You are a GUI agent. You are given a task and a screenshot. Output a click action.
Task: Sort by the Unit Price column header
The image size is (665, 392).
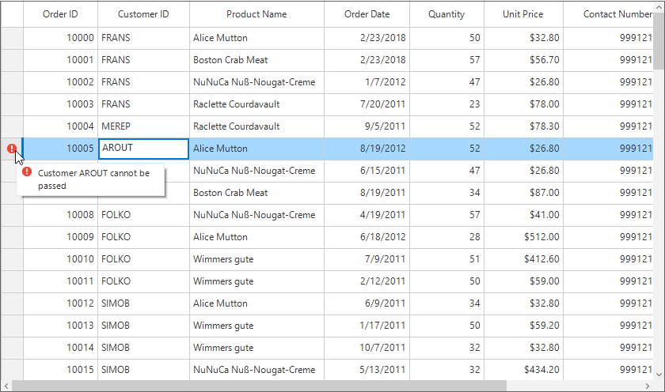coord(524,14)
